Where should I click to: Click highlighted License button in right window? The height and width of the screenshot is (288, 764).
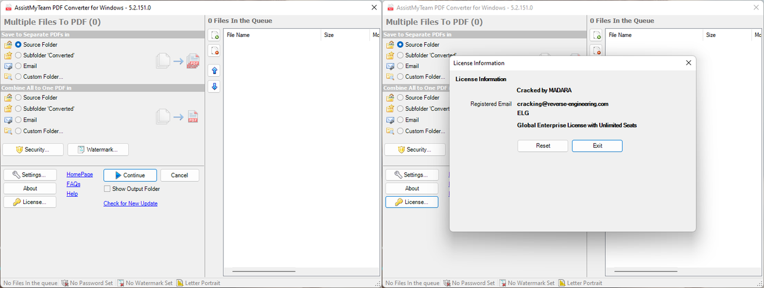point(412,202)
